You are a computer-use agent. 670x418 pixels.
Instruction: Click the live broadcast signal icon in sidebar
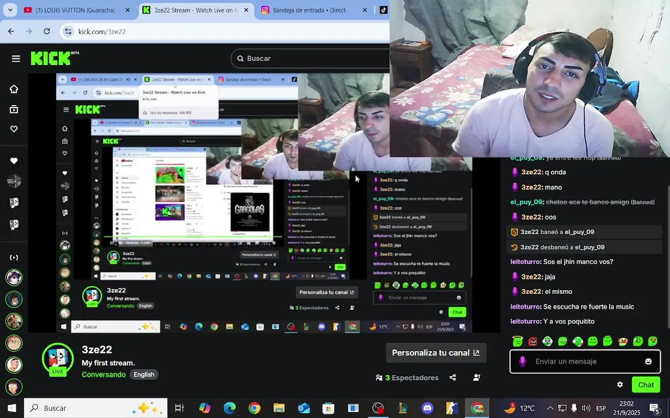(14, 257)
